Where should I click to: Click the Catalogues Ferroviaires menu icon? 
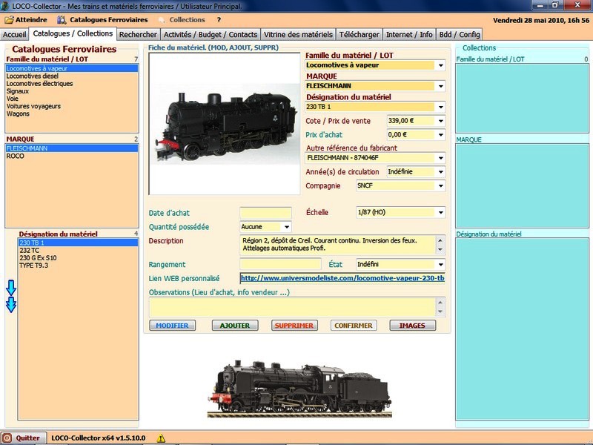point(62,20)
